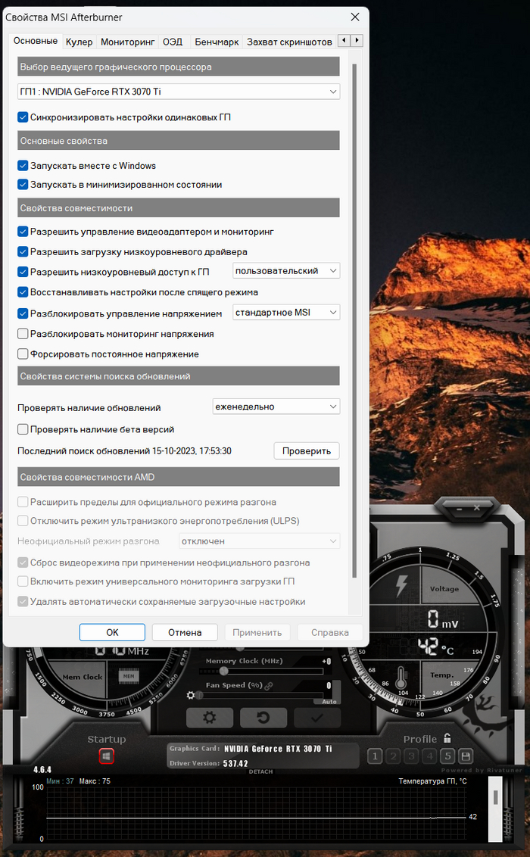
Task: Switch to the ОЭД tab
Action: [x=173, y=42]
